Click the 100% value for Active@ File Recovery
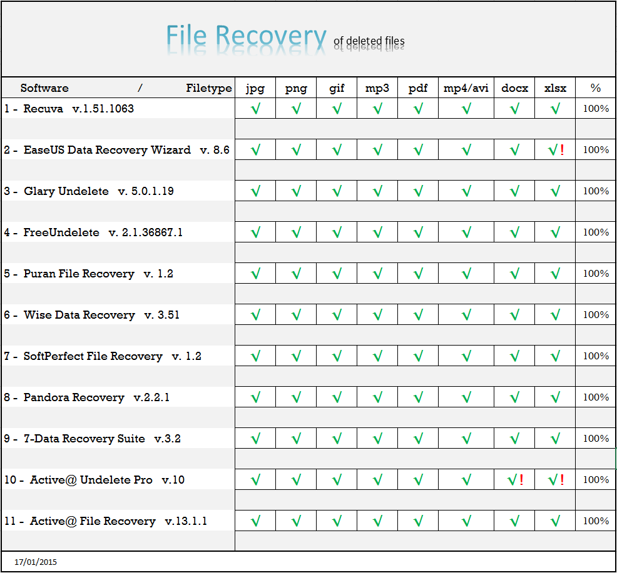Image resolution: width=617 pixels, height=573 pixels. pyautogui.click(x=596, y=521)
